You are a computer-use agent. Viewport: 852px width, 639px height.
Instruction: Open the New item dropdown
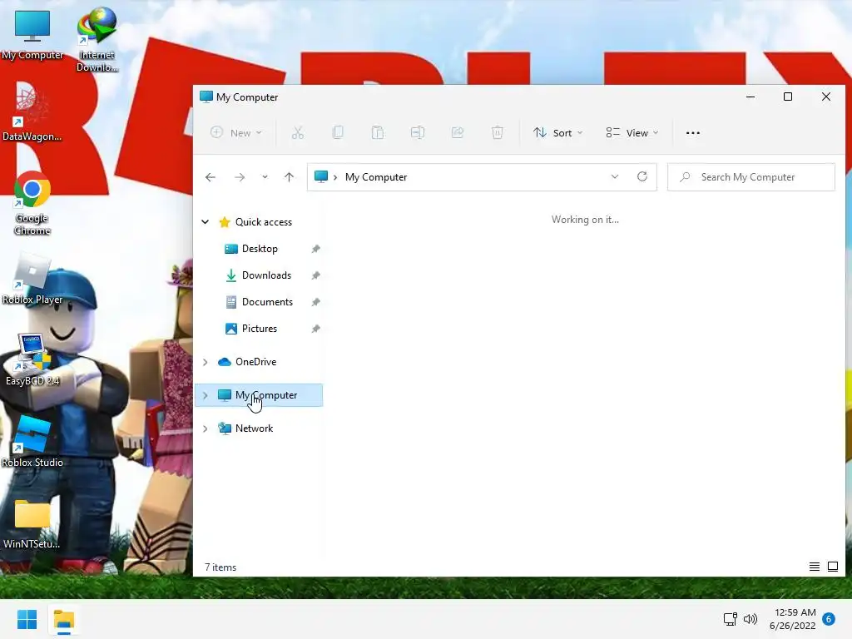point(236,132)
